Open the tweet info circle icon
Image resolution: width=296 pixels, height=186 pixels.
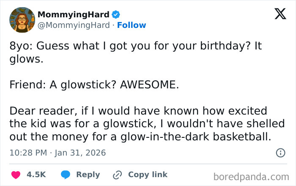coord(280,153)
